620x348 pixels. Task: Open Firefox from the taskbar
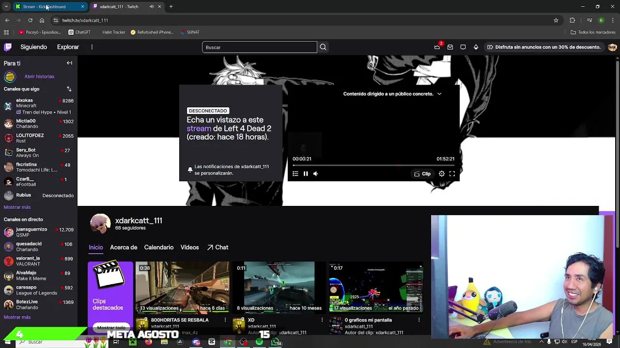click(148, 342)
